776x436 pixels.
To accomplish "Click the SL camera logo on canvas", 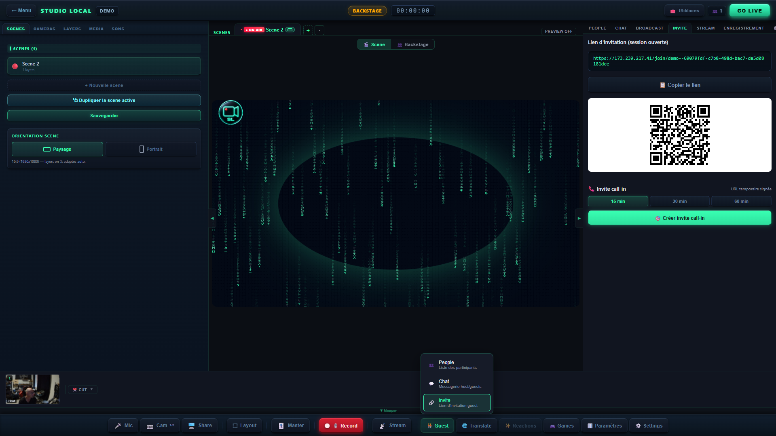I will (x=230, y=112).
